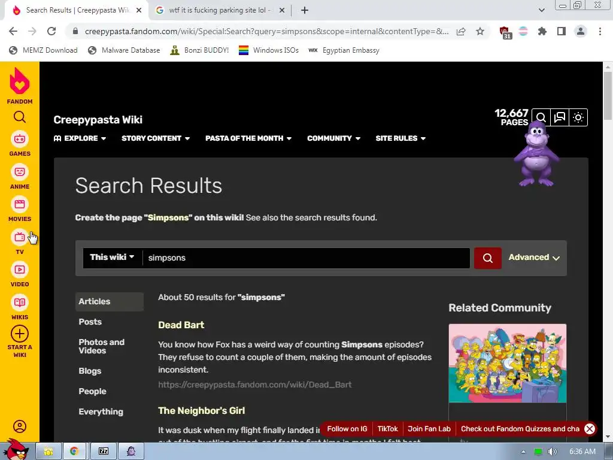
Task: Open the Extensions puzzle icon
Action: point(542,31)
